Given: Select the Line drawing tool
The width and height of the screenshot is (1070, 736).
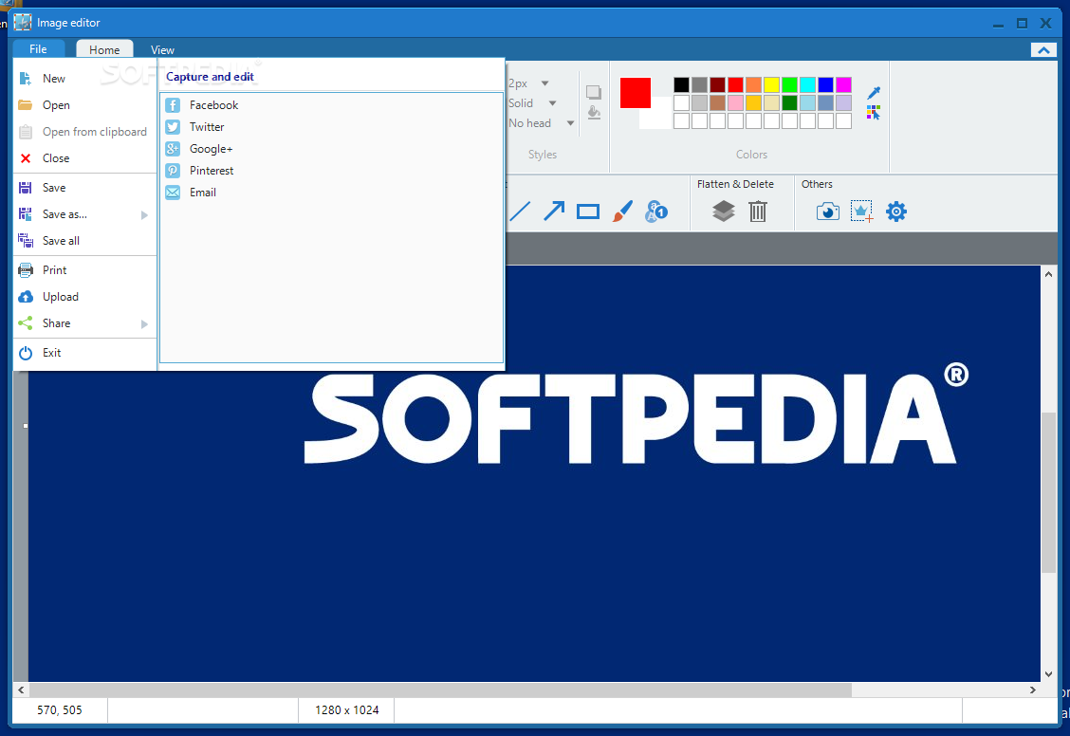Looking at the screenshot, I should click(x=520, y=212).
